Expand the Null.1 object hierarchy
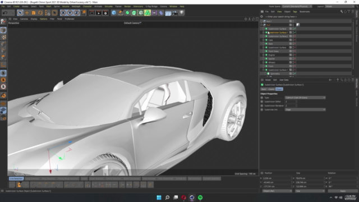 click(261, 21)
